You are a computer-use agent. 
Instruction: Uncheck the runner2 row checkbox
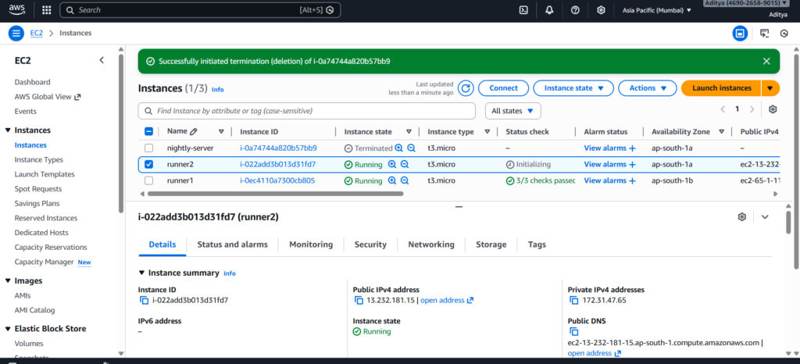[x=149, y=164]
